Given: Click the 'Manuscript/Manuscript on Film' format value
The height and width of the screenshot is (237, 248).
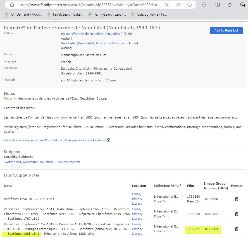Looking at the screenshot, I should click(x=84, y=55).
